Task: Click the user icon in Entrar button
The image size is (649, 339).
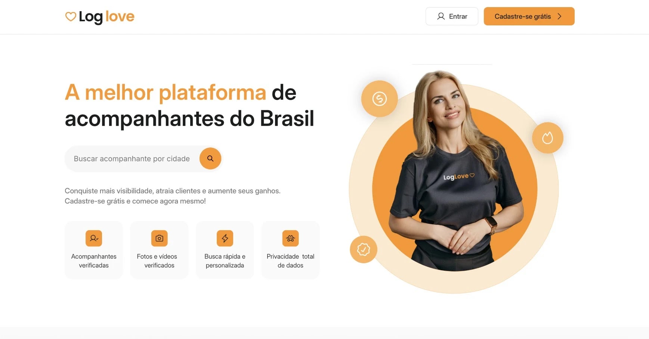Action: pyautogui.click(x=441, y=16)
